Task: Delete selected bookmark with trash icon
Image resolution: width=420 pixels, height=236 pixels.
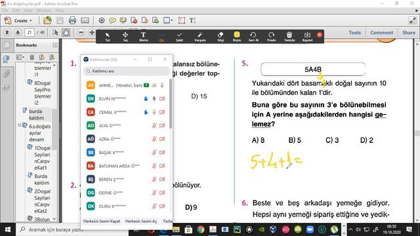Action: click(32, 57)
